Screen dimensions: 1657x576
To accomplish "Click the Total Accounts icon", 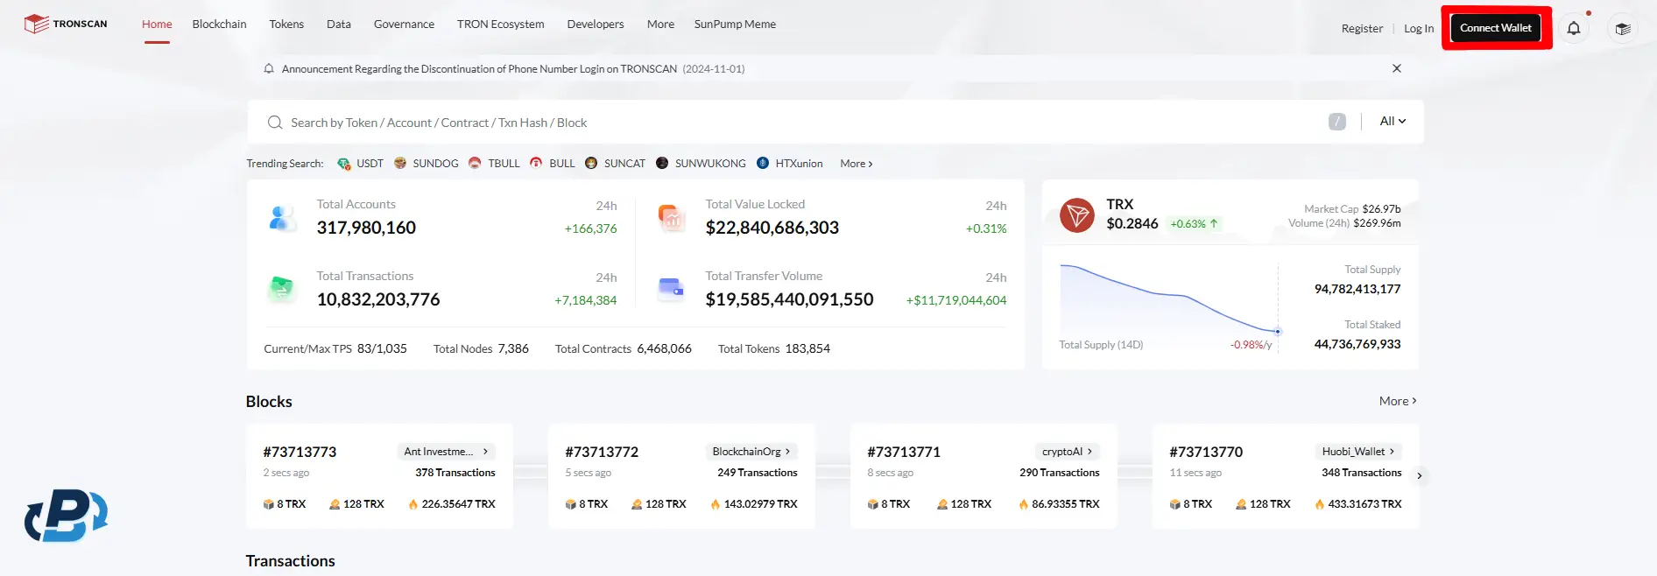I will tap(282, 217).
